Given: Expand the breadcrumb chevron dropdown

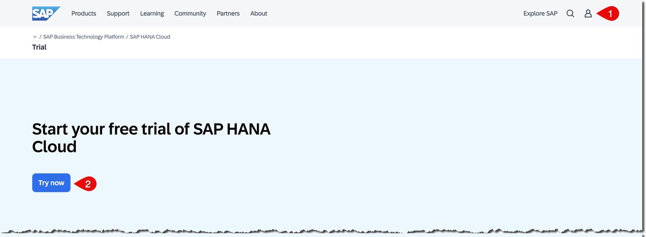Looking at the screenshot, I should 35,37.
